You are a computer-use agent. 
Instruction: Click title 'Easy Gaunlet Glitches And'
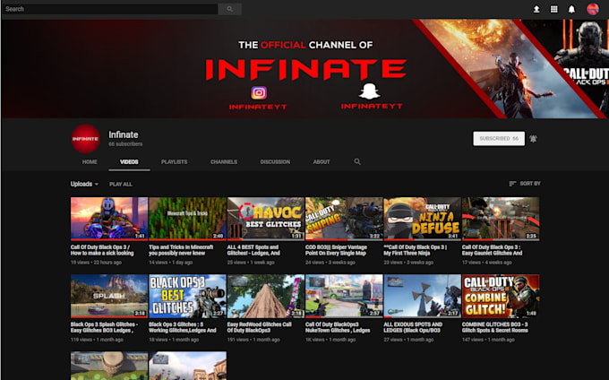[x=492, y=250]
